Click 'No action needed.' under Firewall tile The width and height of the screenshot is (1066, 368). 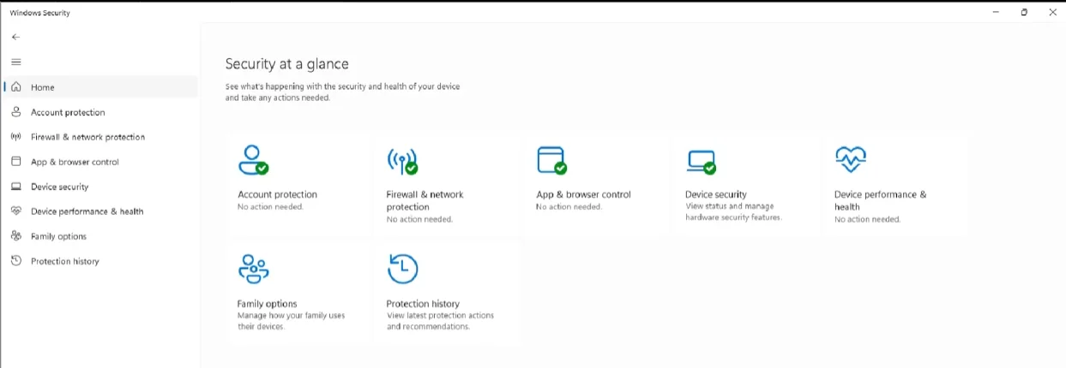tap(419, 219)
